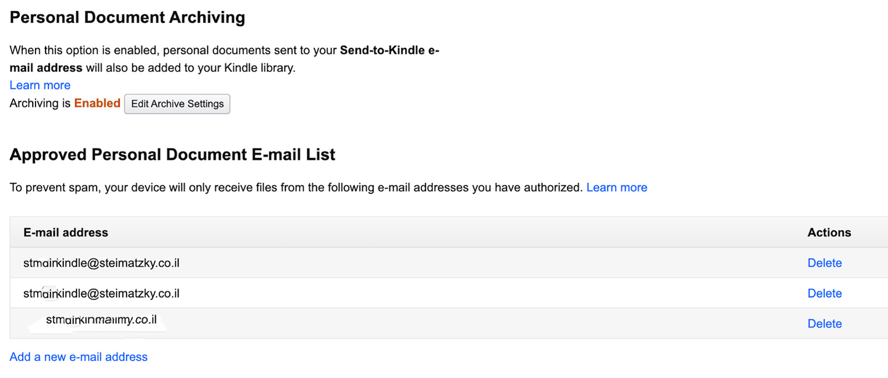The height and width of the screenshot is (378, 888).
Task: Open Learn more link under Personal Document Archiving
Action: coord(40,85)
